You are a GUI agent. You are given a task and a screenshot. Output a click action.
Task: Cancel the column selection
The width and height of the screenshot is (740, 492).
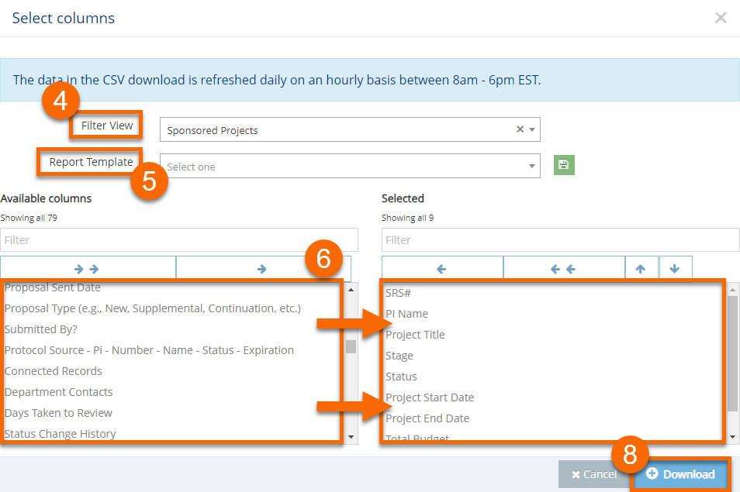click(594, 474)
